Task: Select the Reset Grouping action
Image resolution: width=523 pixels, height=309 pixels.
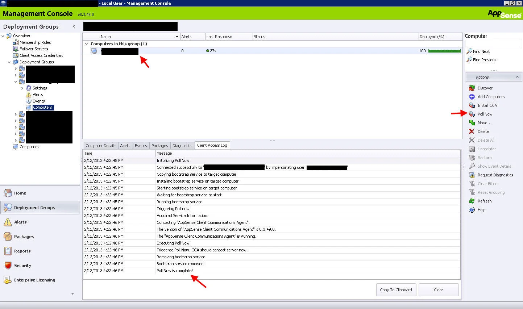Action: tap(491, 192)
